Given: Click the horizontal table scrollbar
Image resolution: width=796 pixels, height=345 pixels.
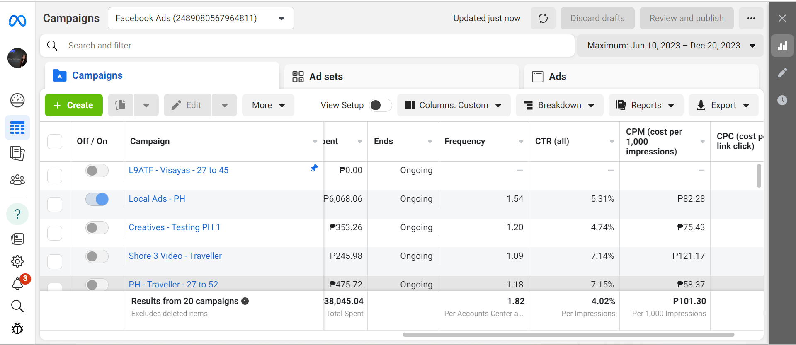Looking at the screenshot, I should point(568,335).
